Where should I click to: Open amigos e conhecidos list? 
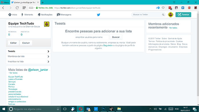click(17, 102)
